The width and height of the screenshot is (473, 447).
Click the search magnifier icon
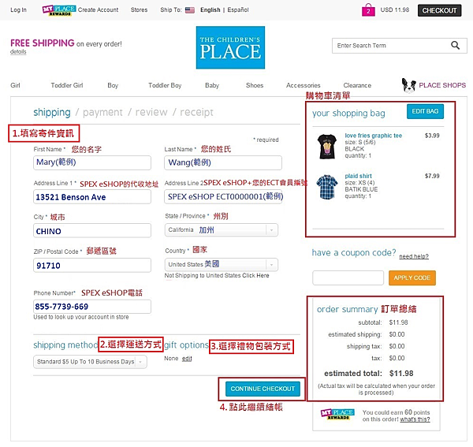(455, 46)
